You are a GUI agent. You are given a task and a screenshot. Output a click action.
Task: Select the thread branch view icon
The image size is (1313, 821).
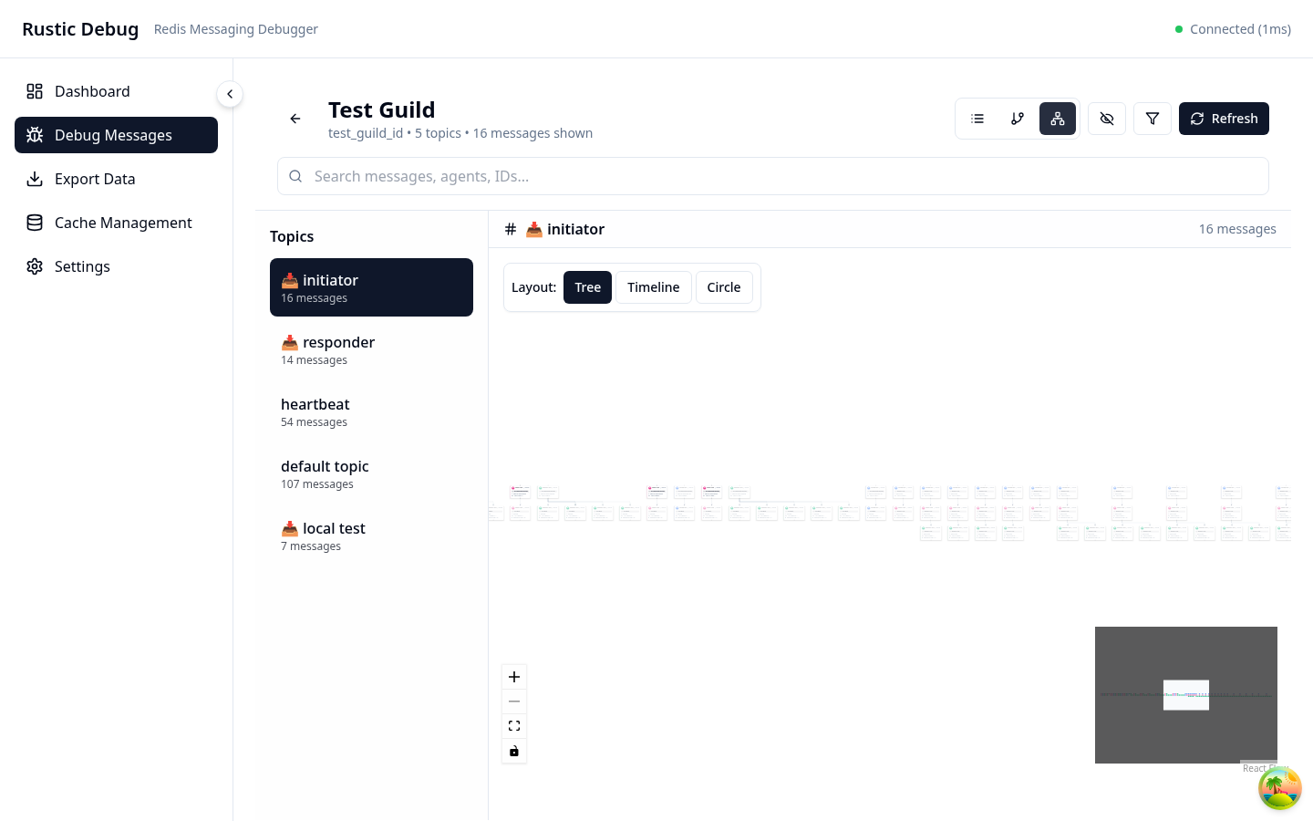point(1018,119)
